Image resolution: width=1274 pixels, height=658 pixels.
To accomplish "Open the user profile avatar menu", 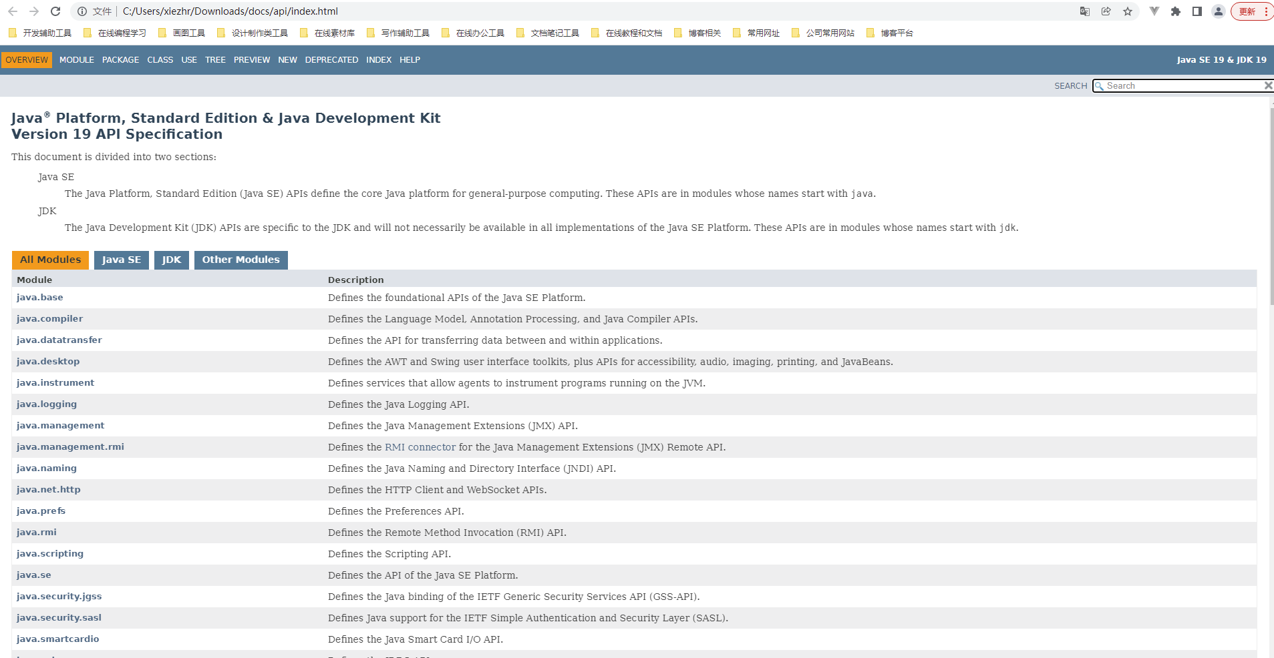I will click(1219, 11).
